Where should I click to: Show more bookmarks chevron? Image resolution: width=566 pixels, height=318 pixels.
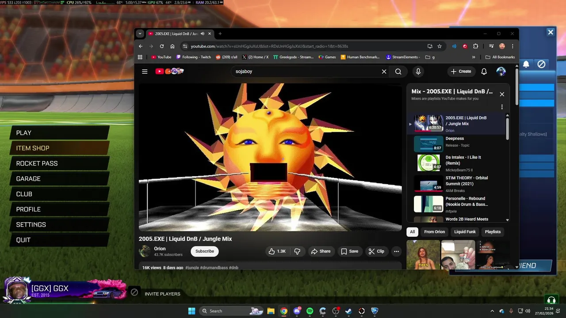[474, 57]
